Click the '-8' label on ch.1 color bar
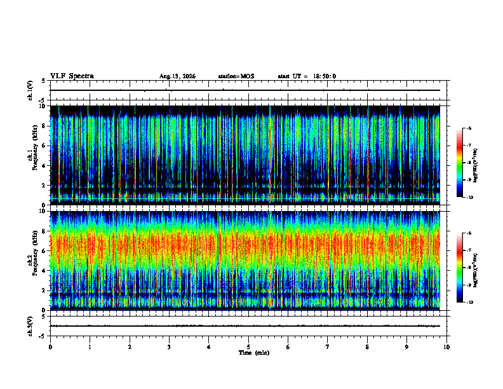The image size is (503, 389). coord(469,163)
